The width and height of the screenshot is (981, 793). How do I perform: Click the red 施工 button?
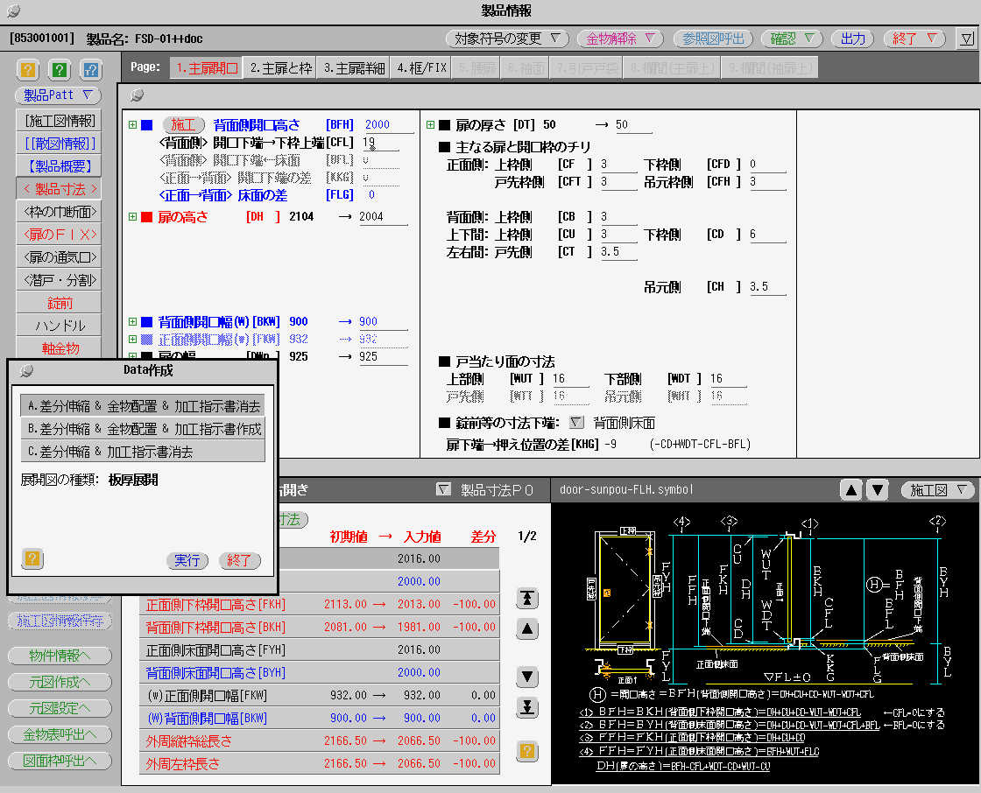(183, 125)
